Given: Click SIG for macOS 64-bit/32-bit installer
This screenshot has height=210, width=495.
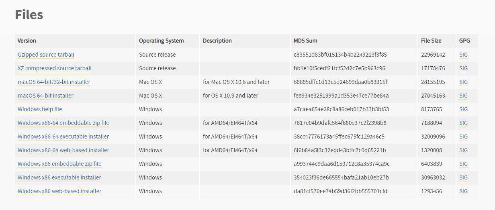Looking at the screenshot, I should coord(463,82).
